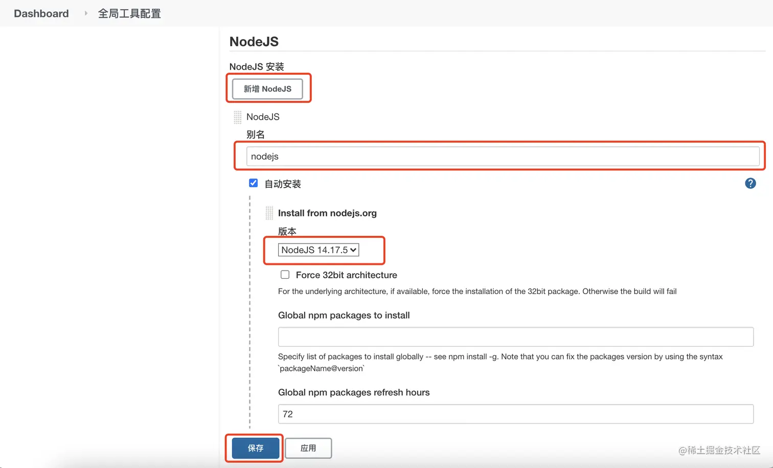This screenshot has height=468, width=773.
Task: Select the 'NodeJS 安装' label
Action: (x=257, y=66)
